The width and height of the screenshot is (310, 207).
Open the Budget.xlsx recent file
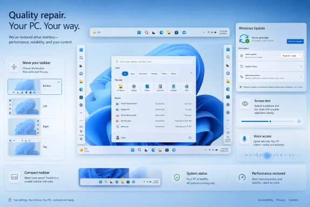pos(153,109)
